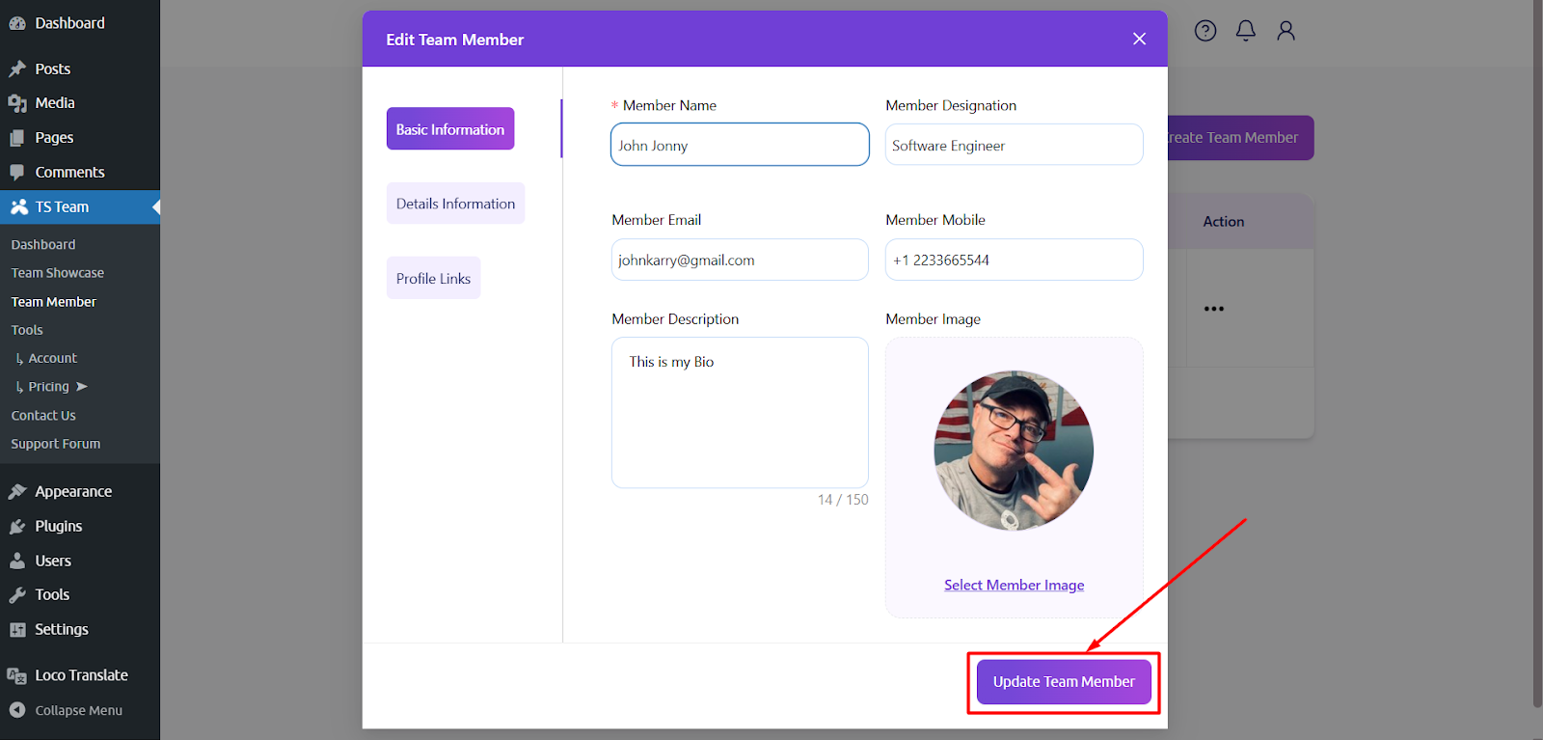Click the Plugins icon in sidebar
Viewport: 1543px width, 740px height.
coord(17,526)
